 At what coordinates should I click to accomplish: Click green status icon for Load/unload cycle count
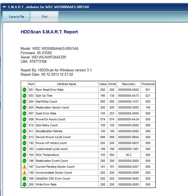pyautogui.click(x=24, y=149)
